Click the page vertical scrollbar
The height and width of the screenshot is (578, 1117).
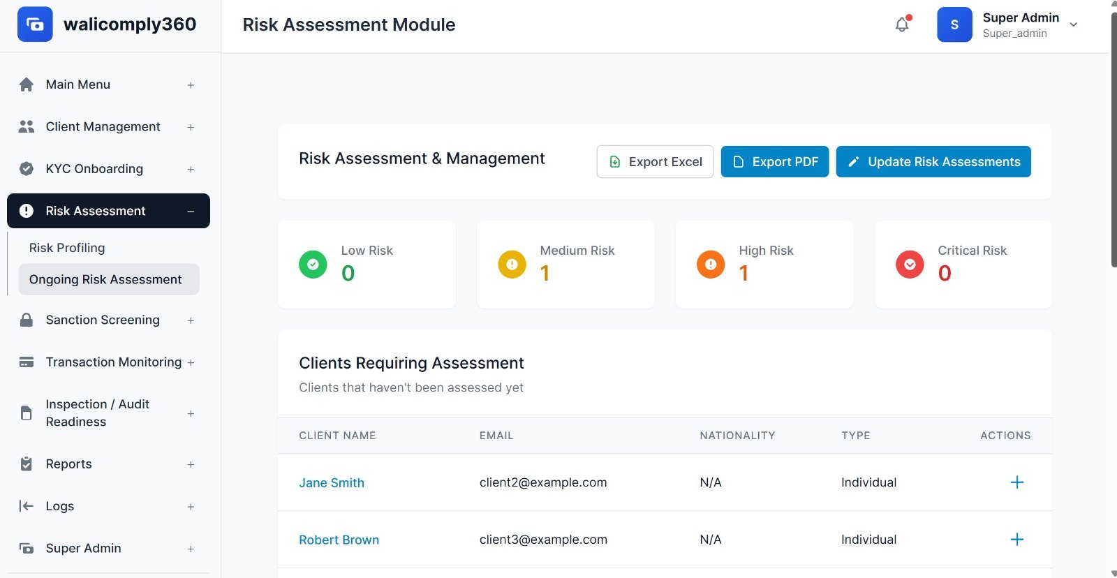click(1113, 140)
